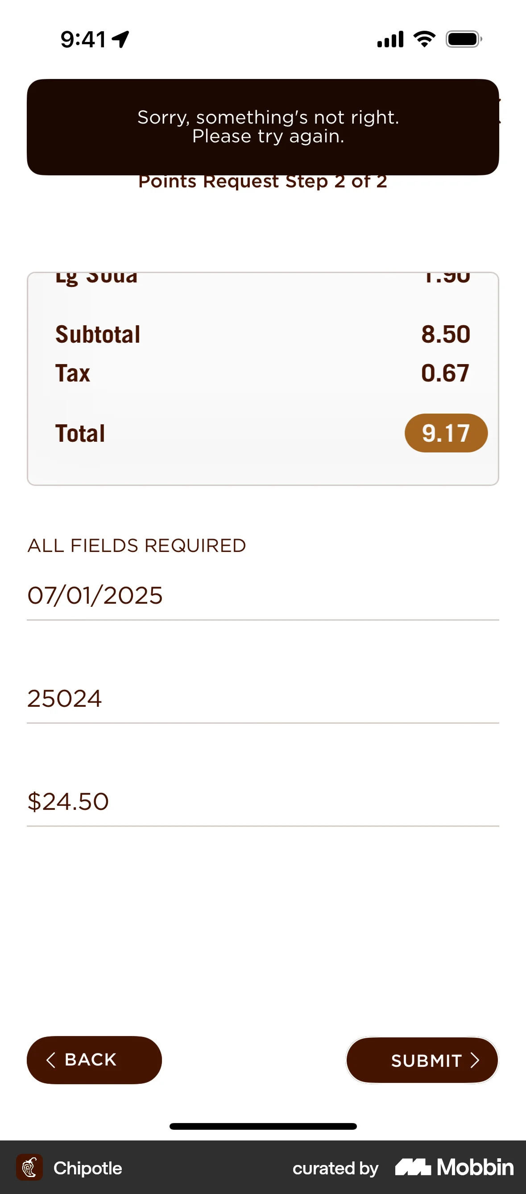Dismiss the "Sorry, something's not right" toast
Viewport: 526px width, 1194px height.
[x=263, y=127]
